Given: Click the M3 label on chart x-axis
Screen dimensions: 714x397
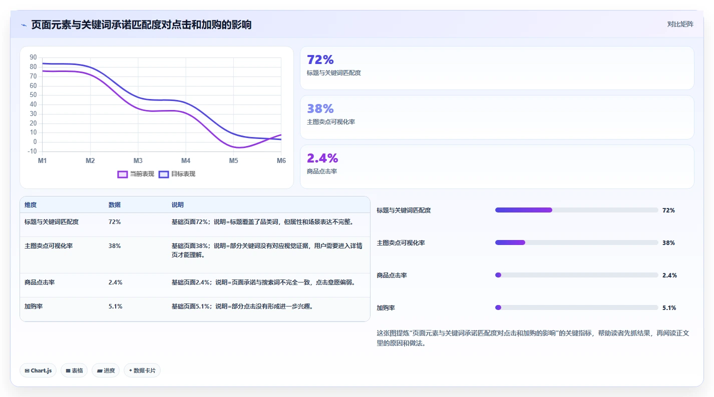Looking at the screenshot, I should coord(138,160).
